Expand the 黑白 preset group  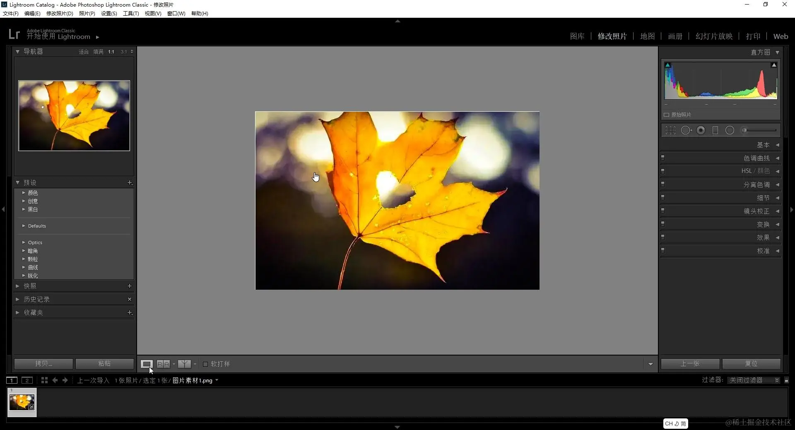coord(24,209)
